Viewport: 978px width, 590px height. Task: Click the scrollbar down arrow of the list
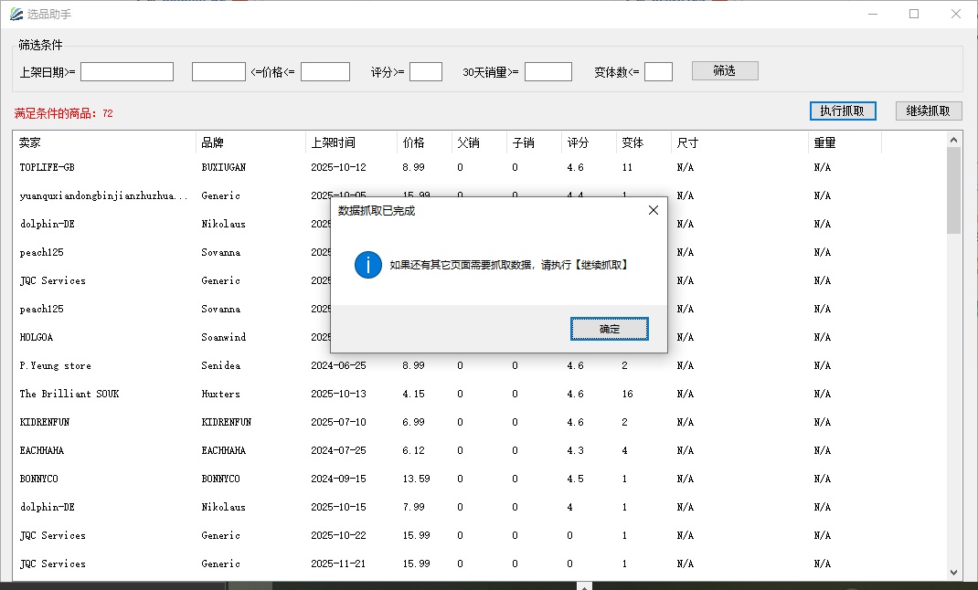(x=954, y=573)
